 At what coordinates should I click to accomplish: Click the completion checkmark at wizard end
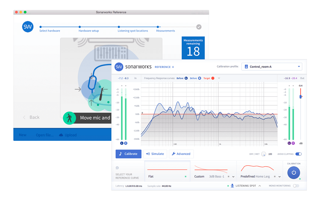point(199,27)
